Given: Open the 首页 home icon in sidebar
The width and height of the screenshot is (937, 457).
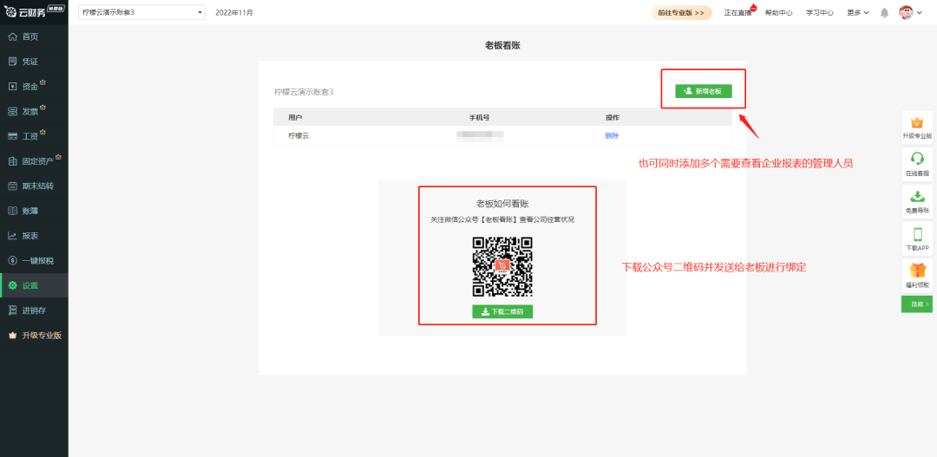Looking at the screenshot, I should [12, 36].
